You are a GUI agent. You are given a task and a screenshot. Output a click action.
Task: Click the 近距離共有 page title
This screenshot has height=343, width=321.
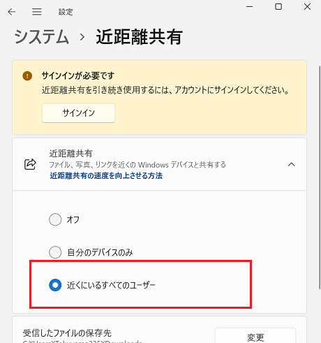[x=140, y=37]
